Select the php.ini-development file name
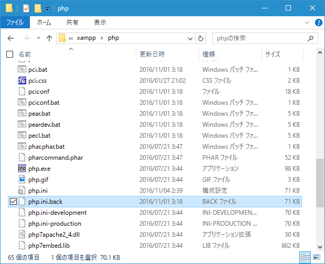This screenshot has height=264, width=325. pyautogui.click(x=58, y=213)
